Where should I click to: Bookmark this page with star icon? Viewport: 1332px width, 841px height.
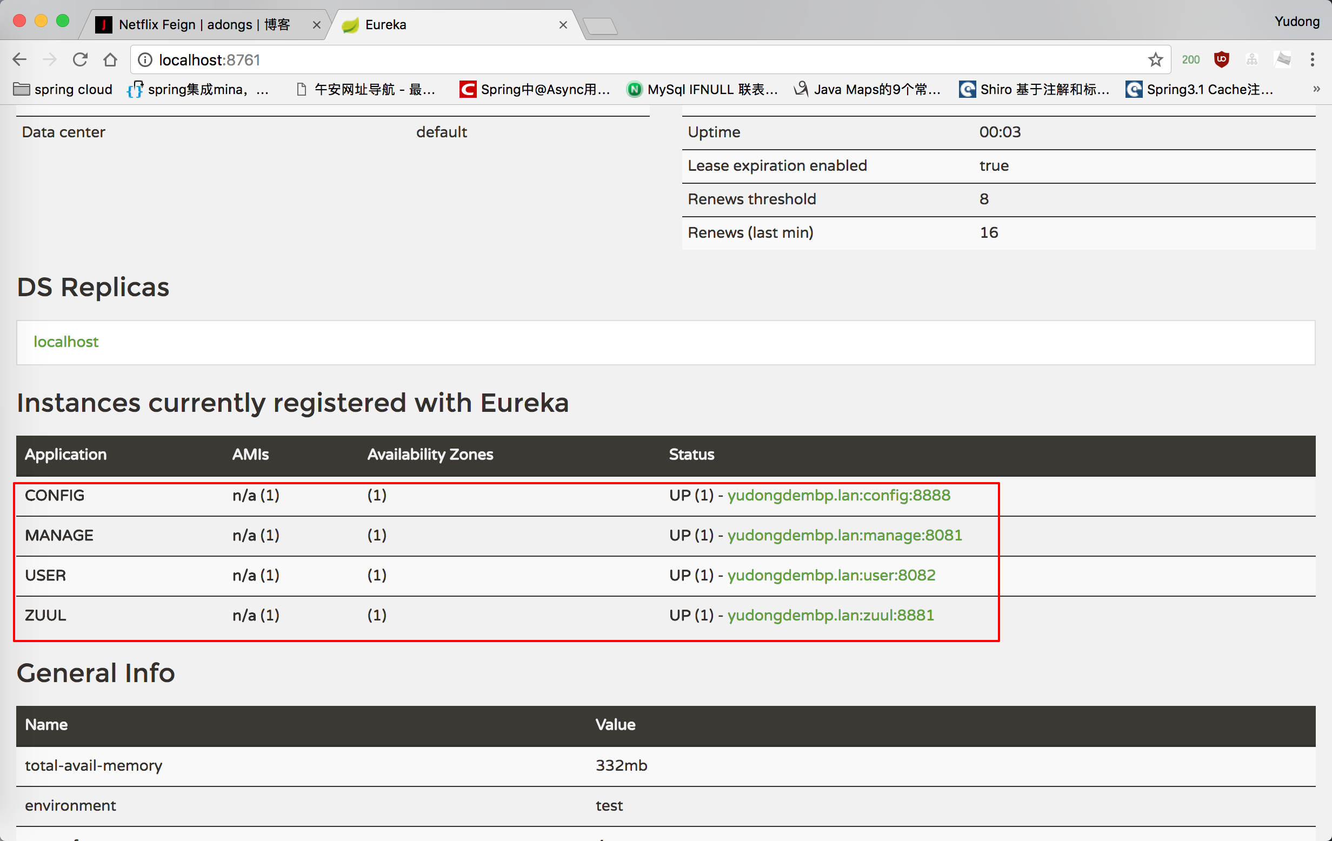click(1155, 59)
